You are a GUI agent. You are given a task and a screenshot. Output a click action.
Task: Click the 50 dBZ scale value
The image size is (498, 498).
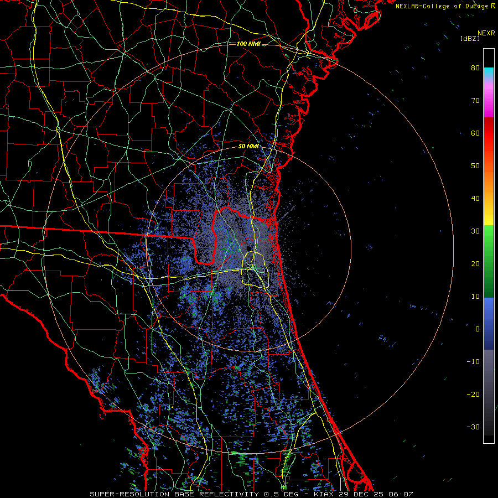475,166
